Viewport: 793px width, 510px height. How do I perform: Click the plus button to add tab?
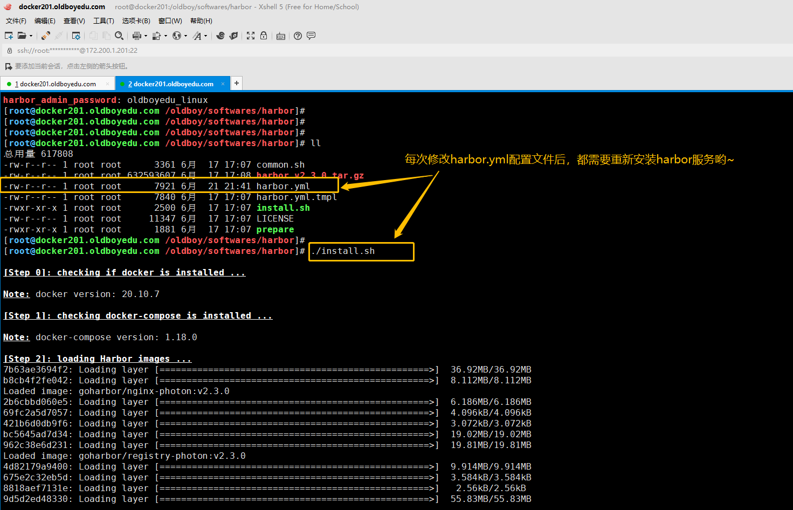(x=236, y=83)
